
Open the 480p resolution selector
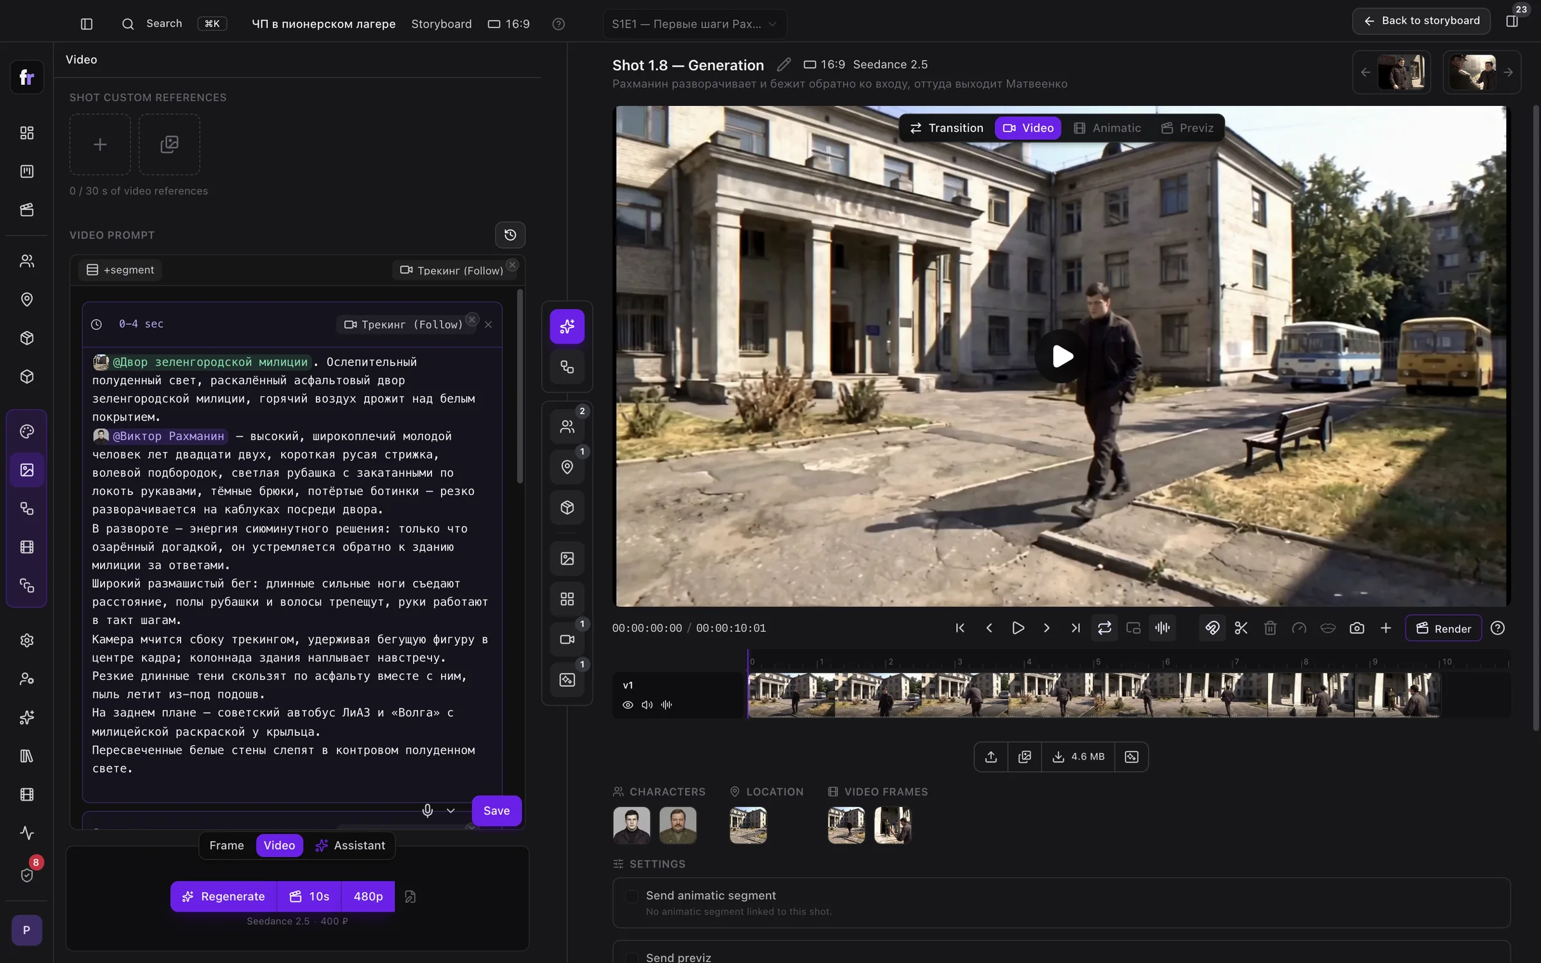[368, 896]
